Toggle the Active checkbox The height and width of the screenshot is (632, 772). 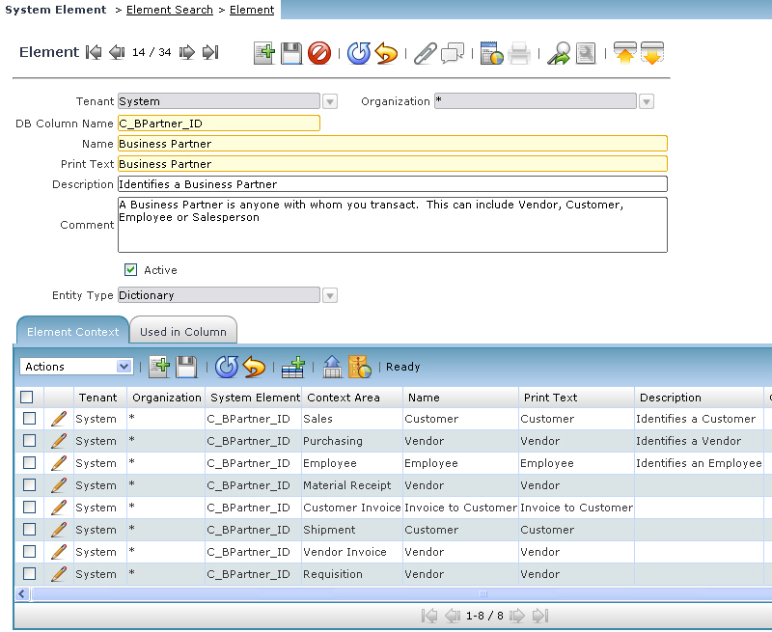click(x=131, y=270)
